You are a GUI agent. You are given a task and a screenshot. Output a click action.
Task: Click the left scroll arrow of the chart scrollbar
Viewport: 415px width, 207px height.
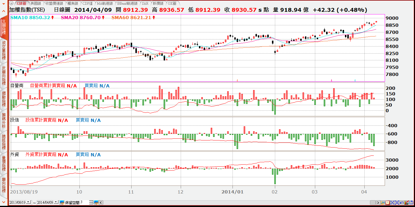click(101, 203)
